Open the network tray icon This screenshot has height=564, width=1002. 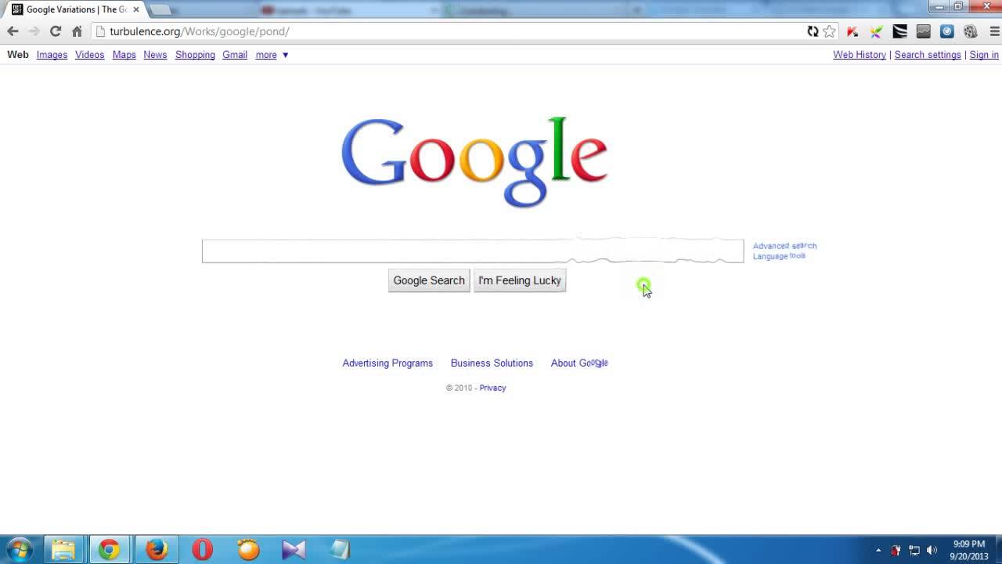914,550
